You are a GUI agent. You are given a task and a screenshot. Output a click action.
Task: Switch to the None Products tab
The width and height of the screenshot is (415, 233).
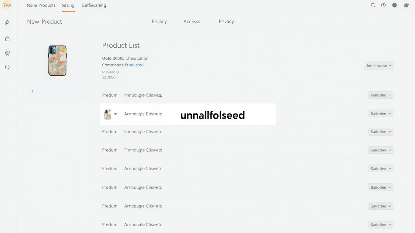point(41,5)
